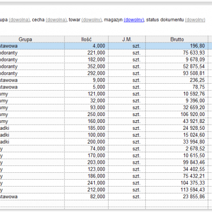Select the row with Brutto 106 920,00
Screen dimensions: 212x212
pos(106,114)
